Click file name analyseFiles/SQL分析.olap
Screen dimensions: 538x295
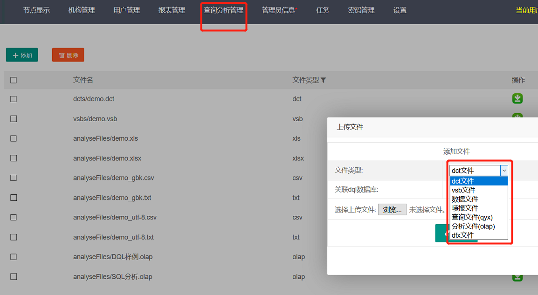112,276
